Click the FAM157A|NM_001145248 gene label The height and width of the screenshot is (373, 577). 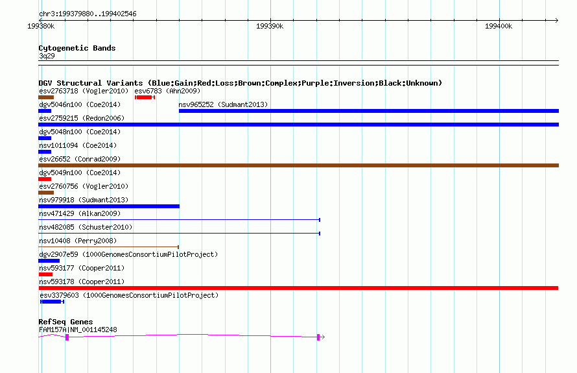coord(78,330)
